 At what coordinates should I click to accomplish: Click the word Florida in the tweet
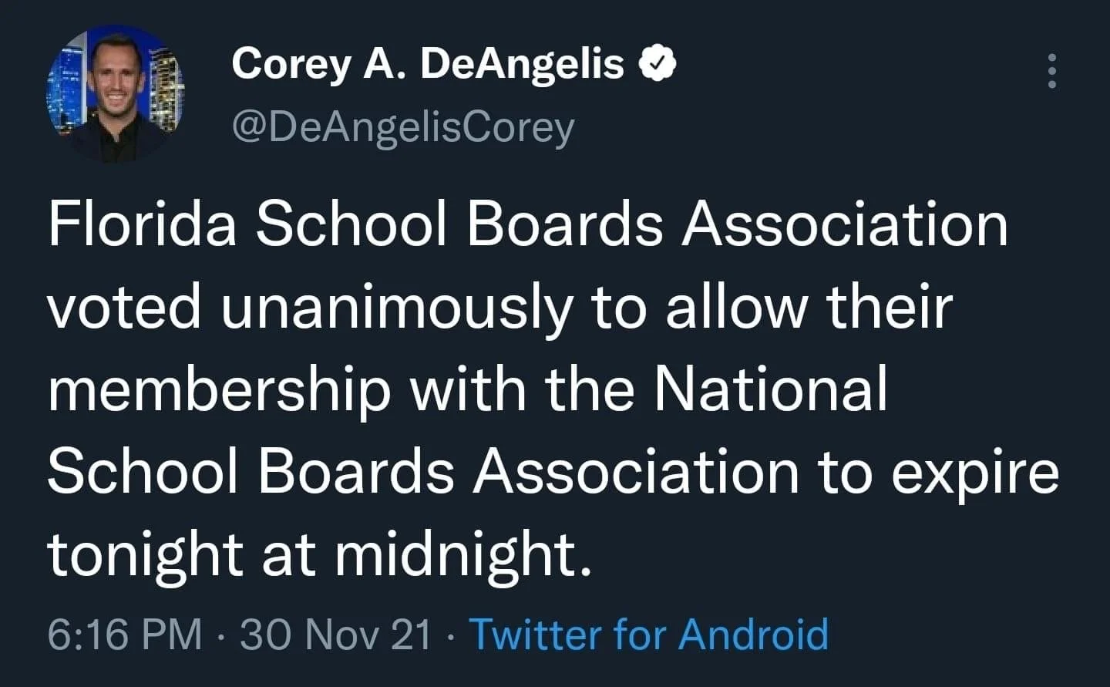[143, 224]
